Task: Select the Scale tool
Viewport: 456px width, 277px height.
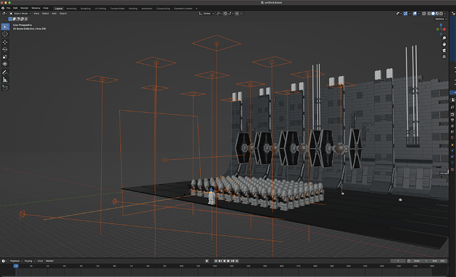Action: 5,57
